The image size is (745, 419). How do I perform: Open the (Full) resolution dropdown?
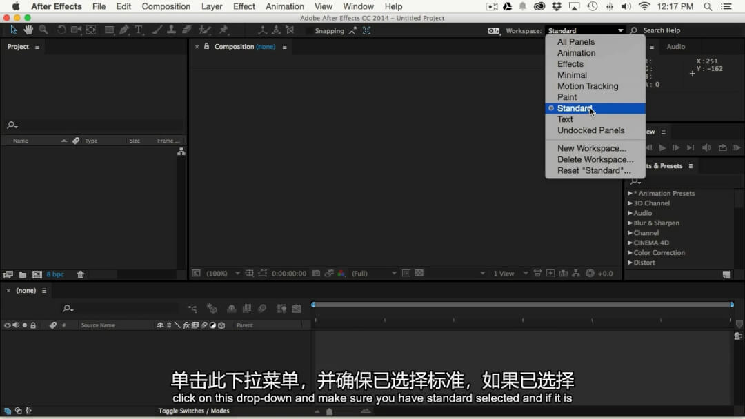[x=374, y=274]
